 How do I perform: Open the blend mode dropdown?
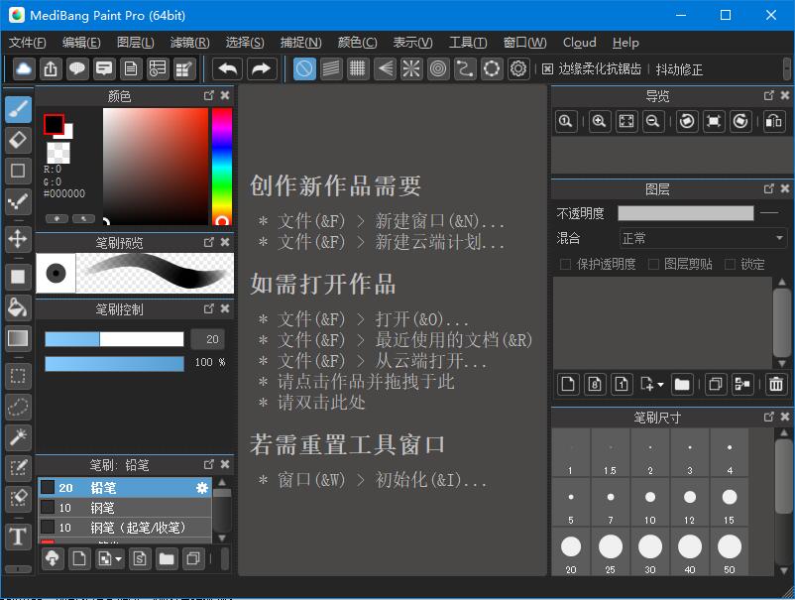coord(703,238)
